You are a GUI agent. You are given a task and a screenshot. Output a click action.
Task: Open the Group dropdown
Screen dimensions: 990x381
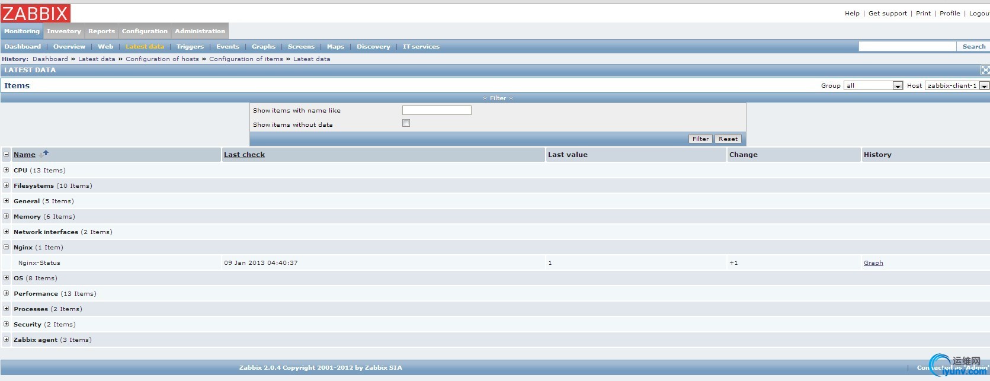[873, 85]
